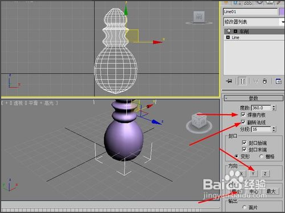
Task: Click the 度数 spinner arrows
Action: point(274,108)
